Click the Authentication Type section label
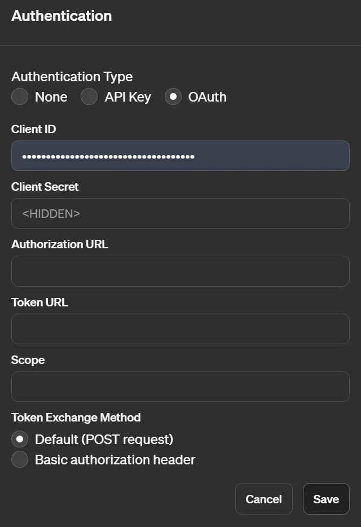The image size is (361, 527). 72,77
